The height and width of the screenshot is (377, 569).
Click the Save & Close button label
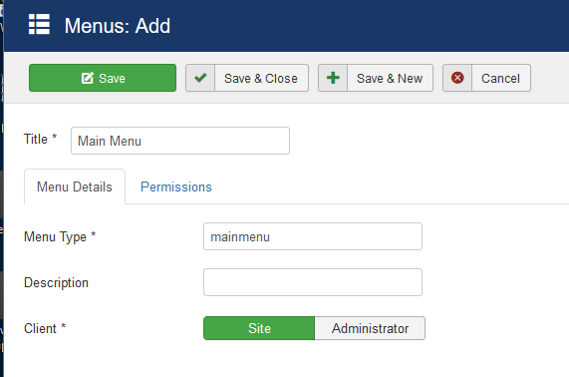[261, 78]
